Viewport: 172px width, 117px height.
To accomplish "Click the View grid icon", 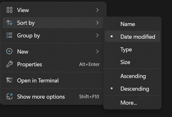I will [10, 10].
